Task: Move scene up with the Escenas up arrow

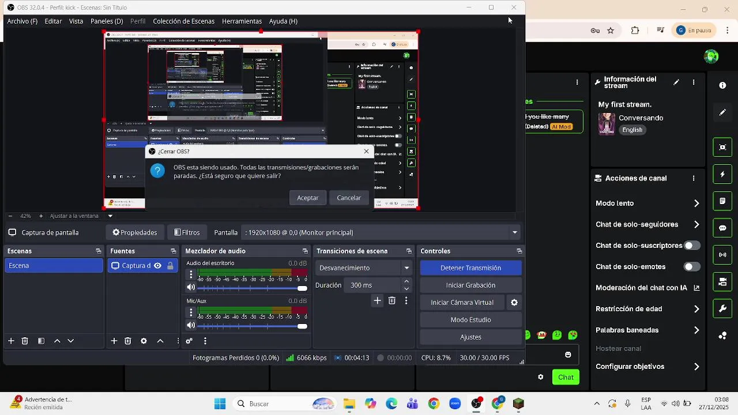Action: coord(57,341)
